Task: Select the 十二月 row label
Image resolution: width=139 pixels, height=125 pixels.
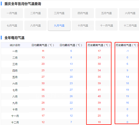Action: point(15,122)
